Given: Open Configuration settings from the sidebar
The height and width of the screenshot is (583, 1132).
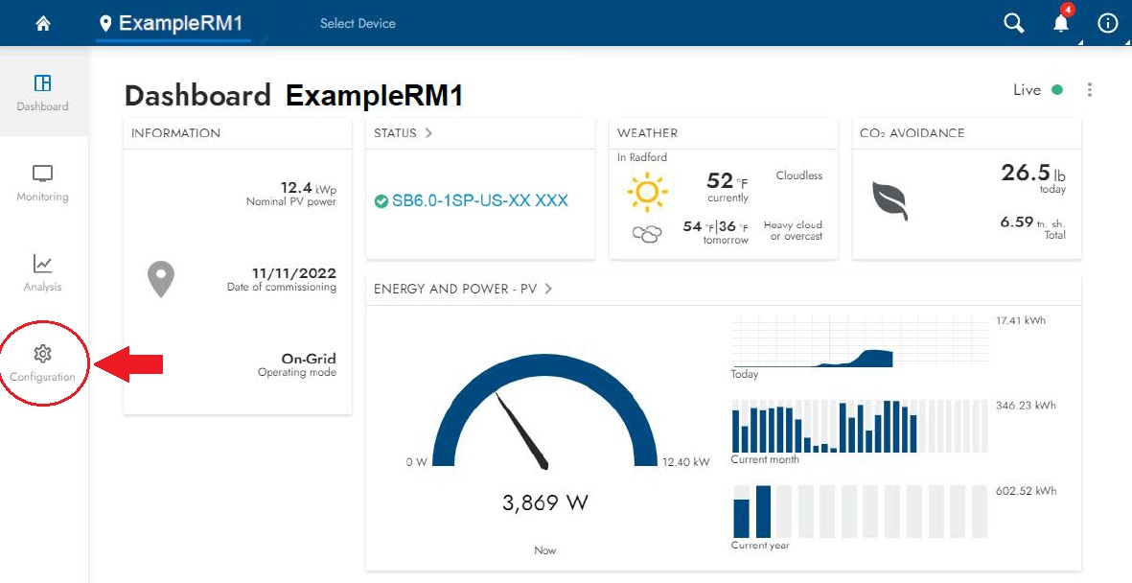Looking at the screenshot, I should click(x=42, y=361).
